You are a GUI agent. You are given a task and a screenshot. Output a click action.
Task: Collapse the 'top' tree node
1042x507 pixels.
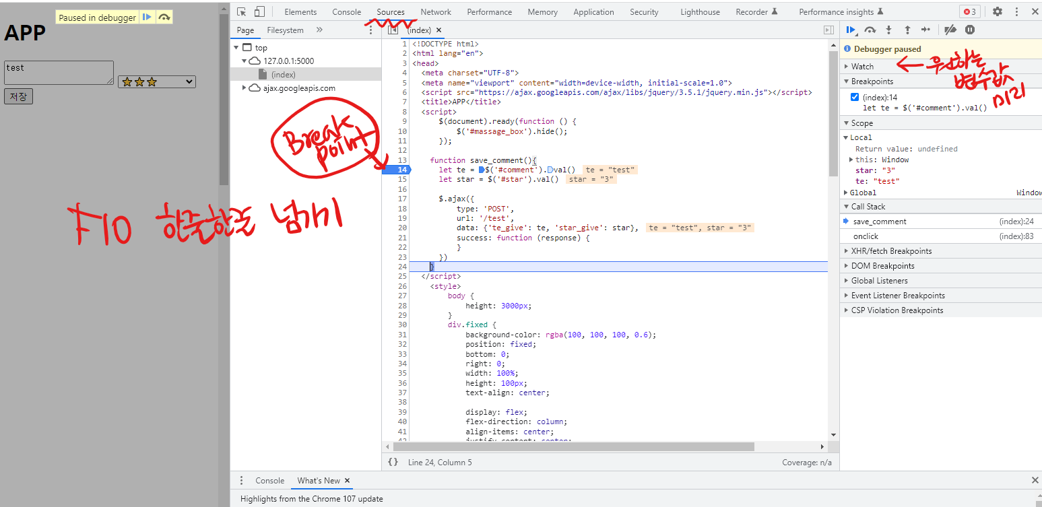tap(236, 48)
